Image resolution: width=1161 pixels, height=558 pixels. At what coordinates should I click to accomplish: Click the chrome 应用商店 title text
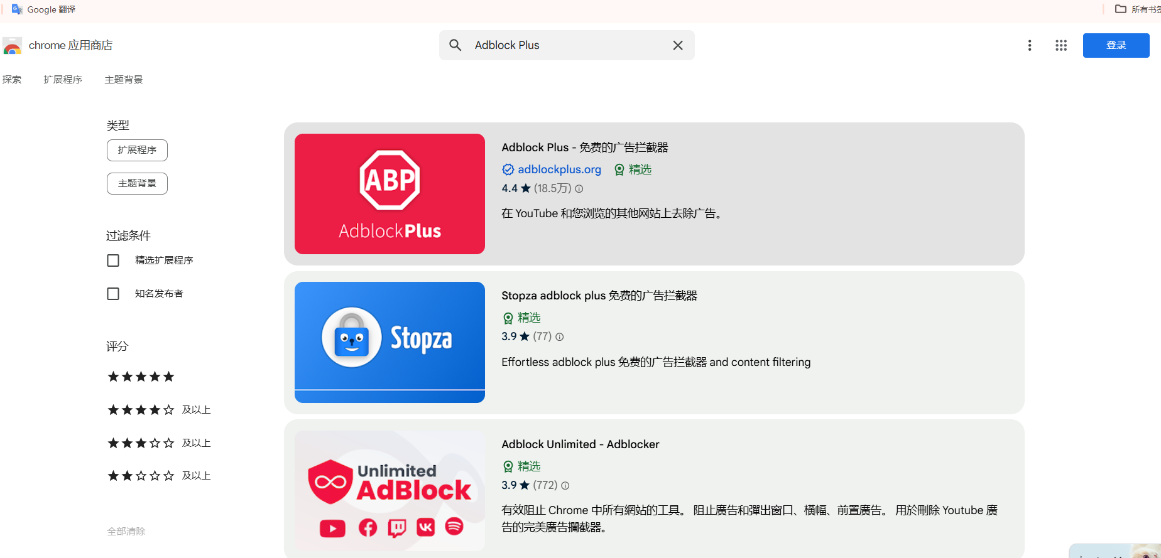coord(71,45)
